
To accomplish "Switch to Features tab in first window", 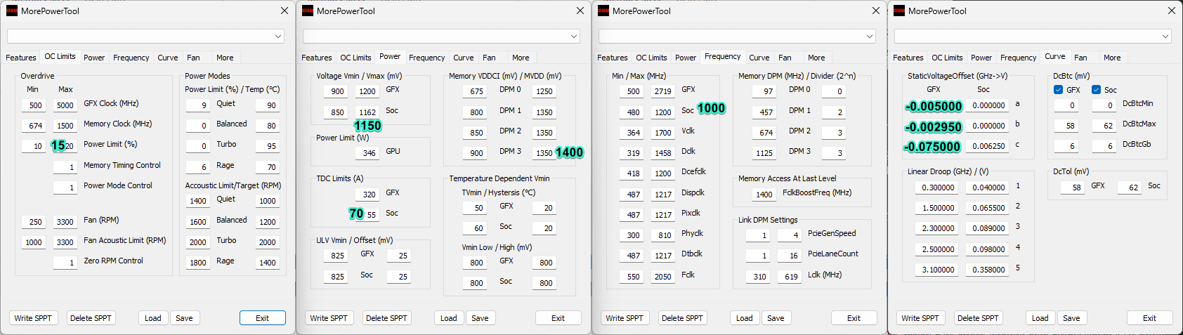I will (21, 58).
